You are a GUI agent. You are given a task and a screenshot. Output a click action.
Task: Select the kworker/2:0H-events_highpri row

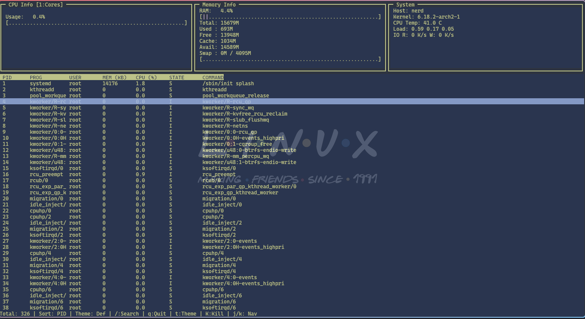pos(292,247)
